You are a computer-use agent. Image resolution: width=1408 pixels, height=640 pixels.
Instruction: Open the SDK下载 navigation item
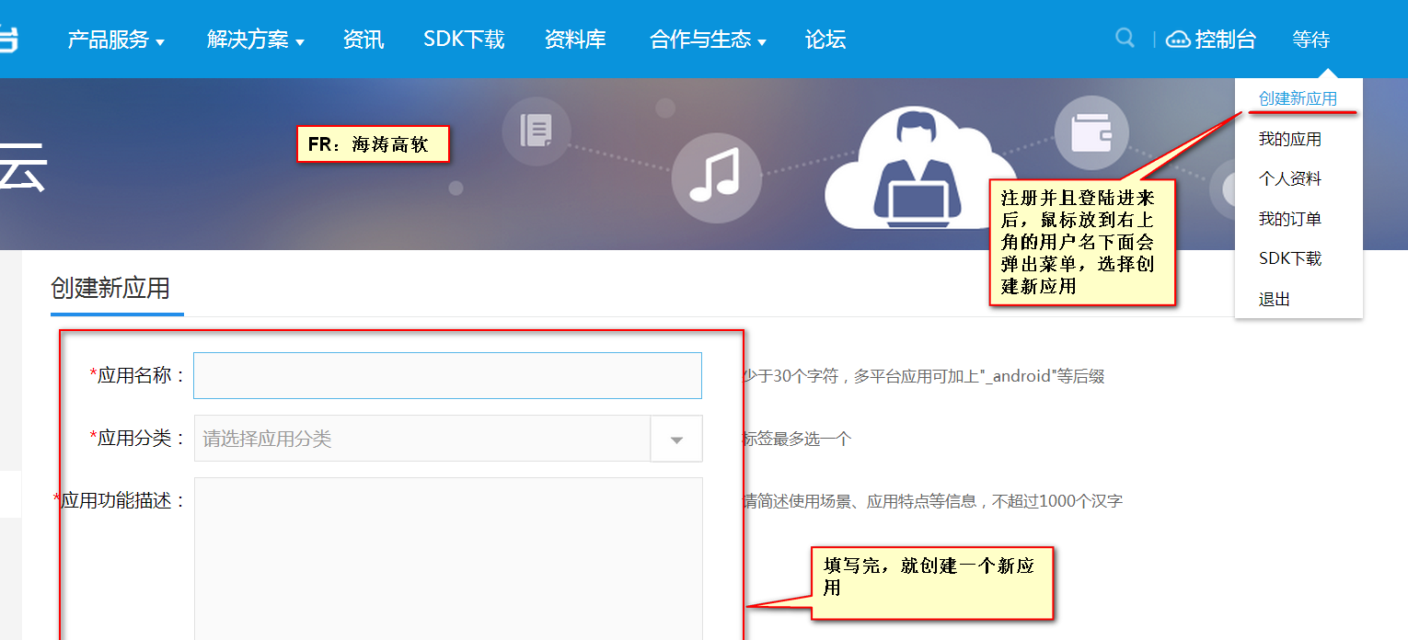click(x=464, y=40)
